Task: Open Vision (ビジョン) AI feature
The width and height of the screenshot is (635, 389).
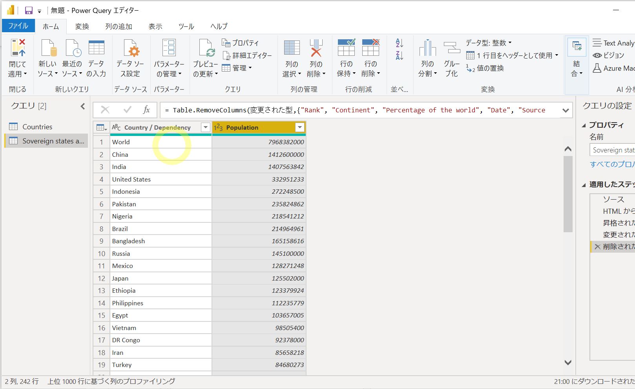Action: click(608, 55)
